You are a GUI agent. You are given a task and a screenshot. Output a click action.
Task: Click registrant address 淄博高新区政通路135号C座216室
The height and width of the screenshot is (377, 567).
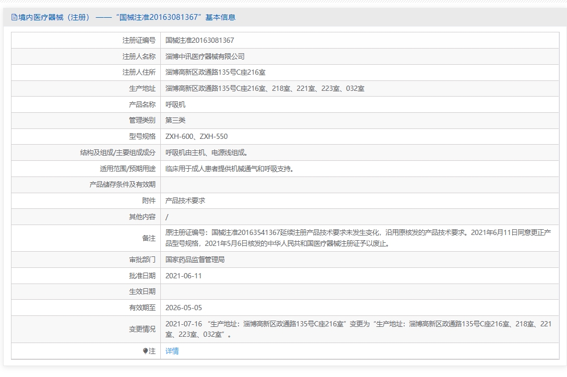216,73
